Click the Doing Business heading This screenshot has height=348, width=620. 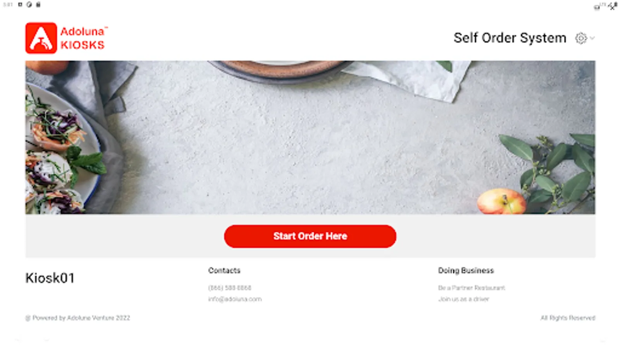coord(466,270)
